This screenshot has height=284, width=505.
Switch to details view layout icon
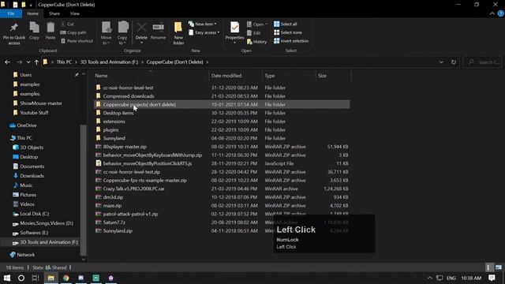pos(488,267)
